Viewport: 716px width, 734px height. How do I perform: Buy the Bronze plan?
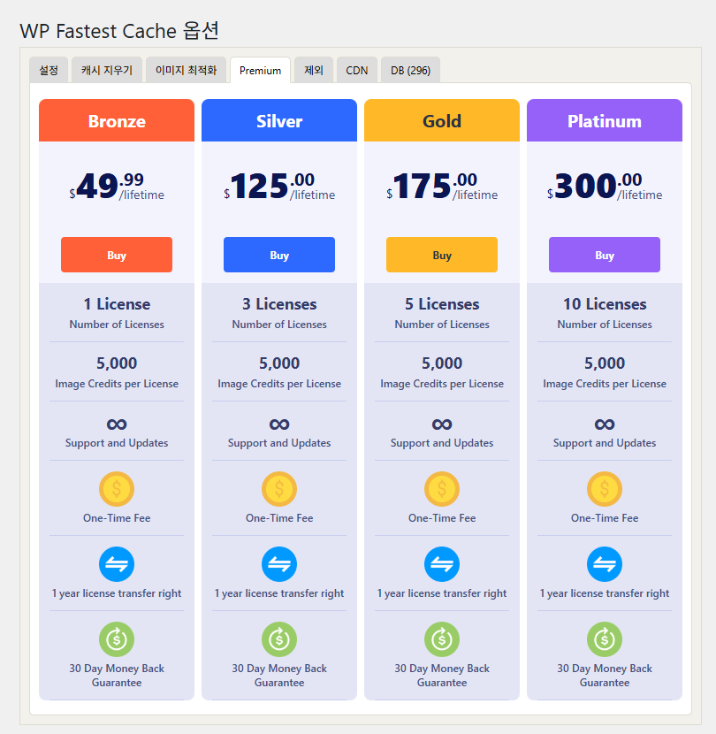click(x=117, y=255)
